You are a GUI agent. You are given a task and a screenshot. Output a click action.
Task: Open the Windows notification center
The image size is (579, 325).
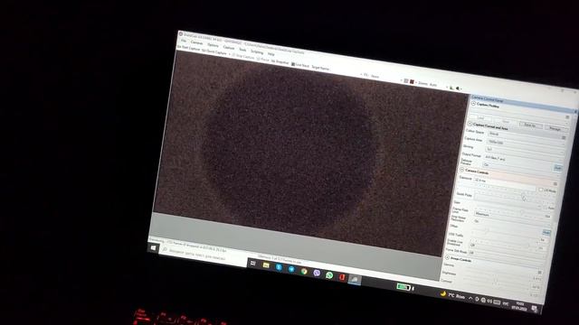pos(535,309)
